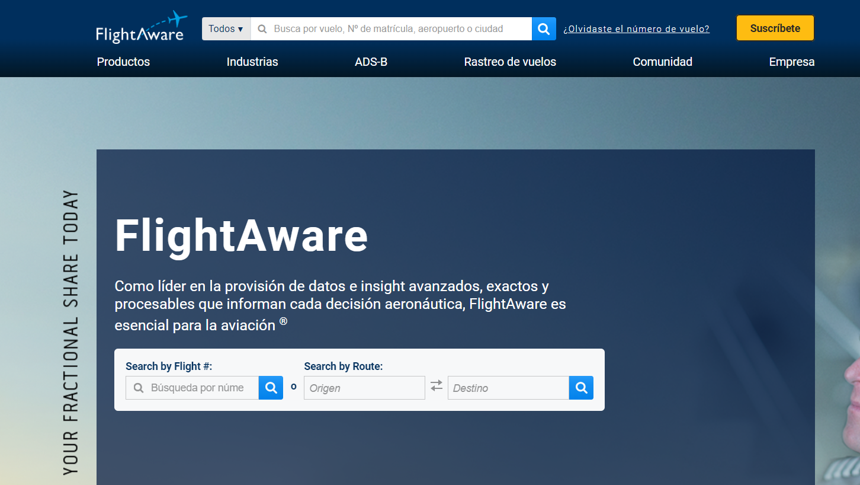Click the gray magnifier inside the flight number field
The width and height of the screenshot is (860, 485).
[139, 388]
